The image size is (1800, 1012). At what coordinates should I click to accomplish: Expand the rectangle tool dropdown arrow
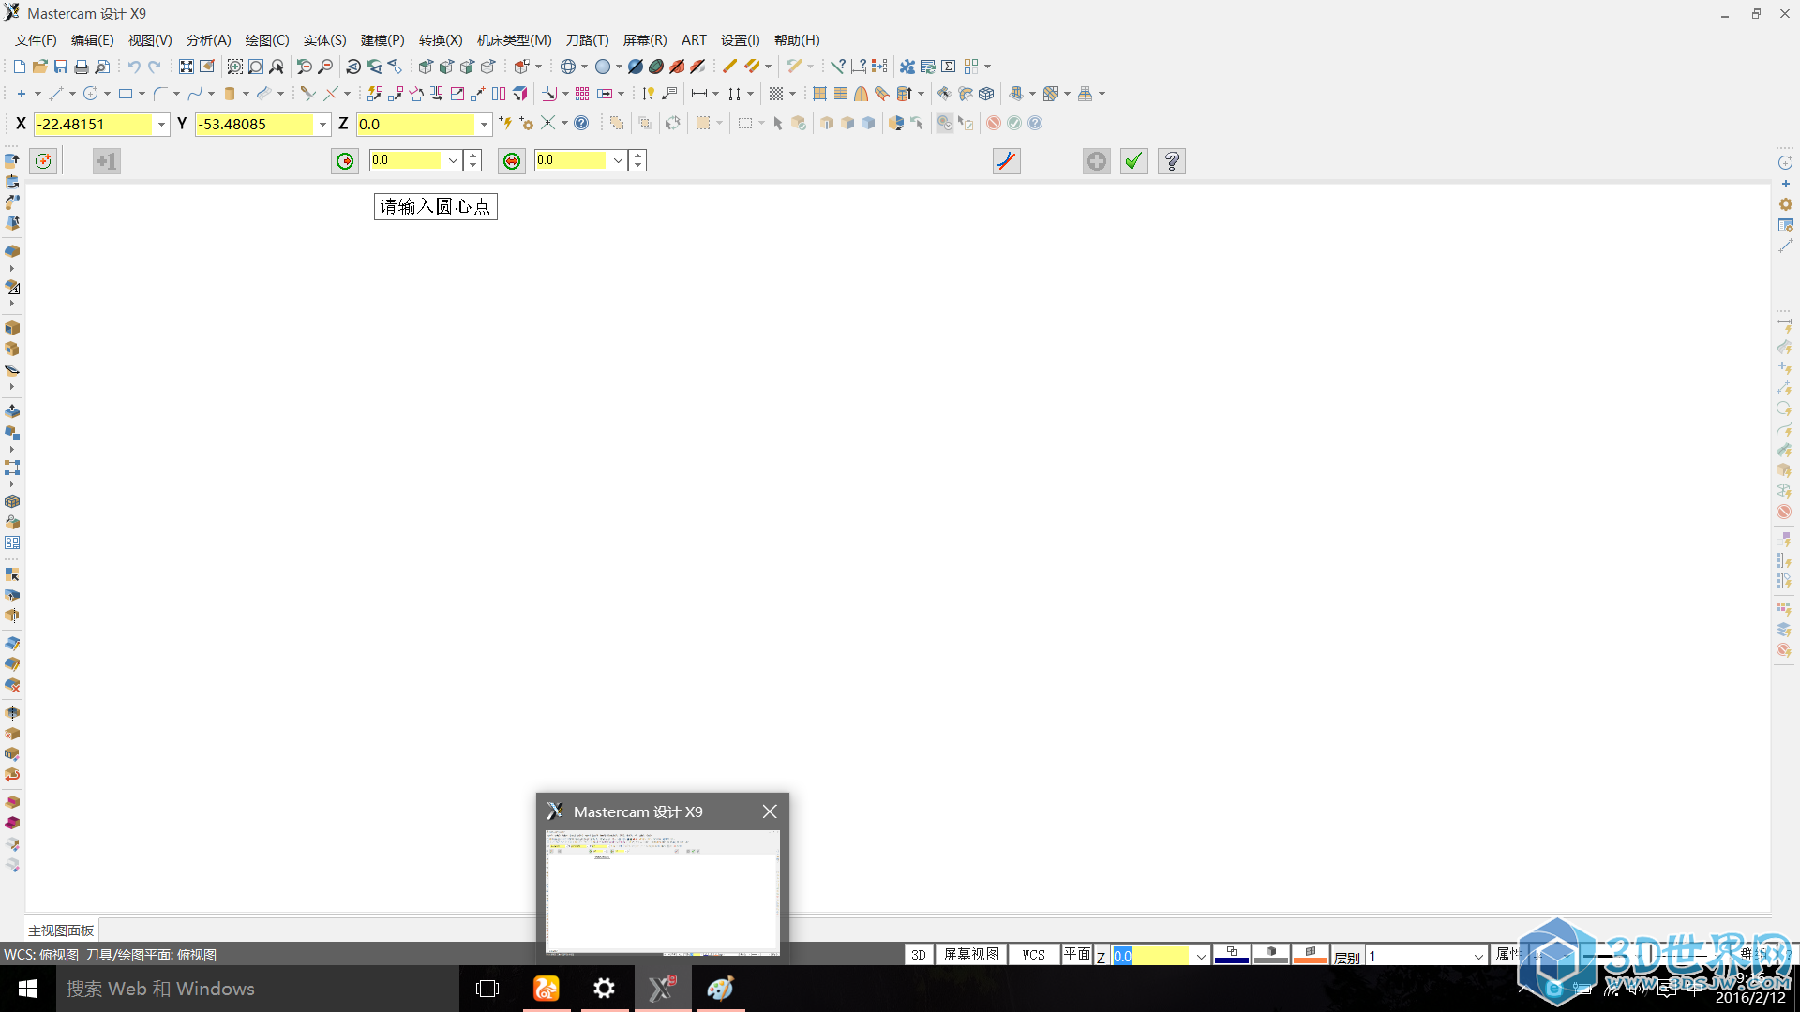click(x=142, y=94)
